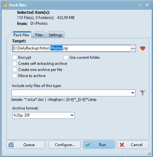The image size is (153, 157).
Task: Switch to the Files tab
Action: [39, 35]
